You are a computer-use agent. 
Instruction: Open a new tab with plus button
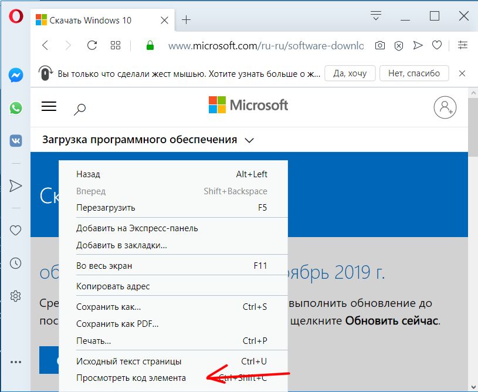[187, 20]
